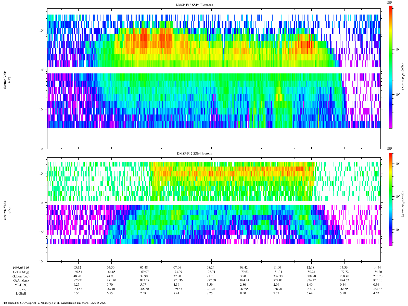Click dEF label above the electrons color bar
The width and height of the screenshot is (408, 306).
[x=389, y=3]
